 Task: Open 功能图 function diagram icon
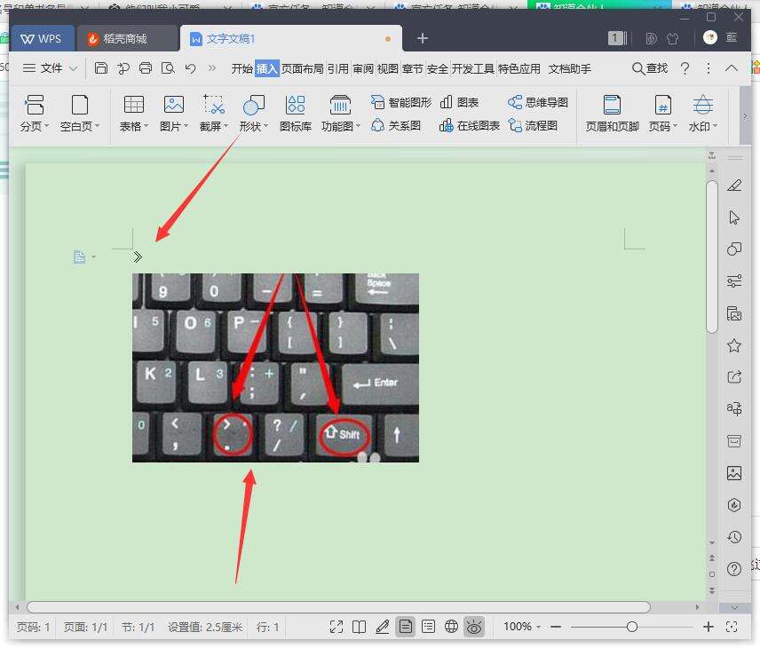pos(341,113)
